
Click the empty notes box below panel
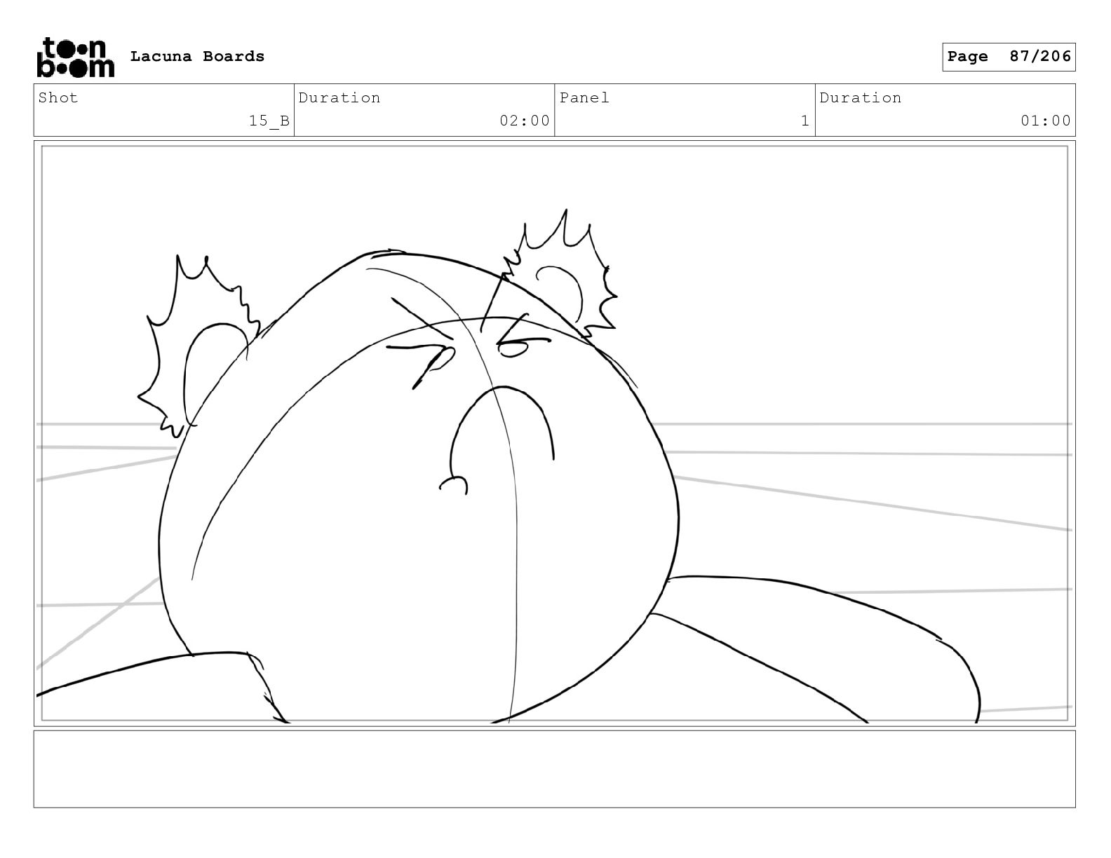click(x=554, y=769)
